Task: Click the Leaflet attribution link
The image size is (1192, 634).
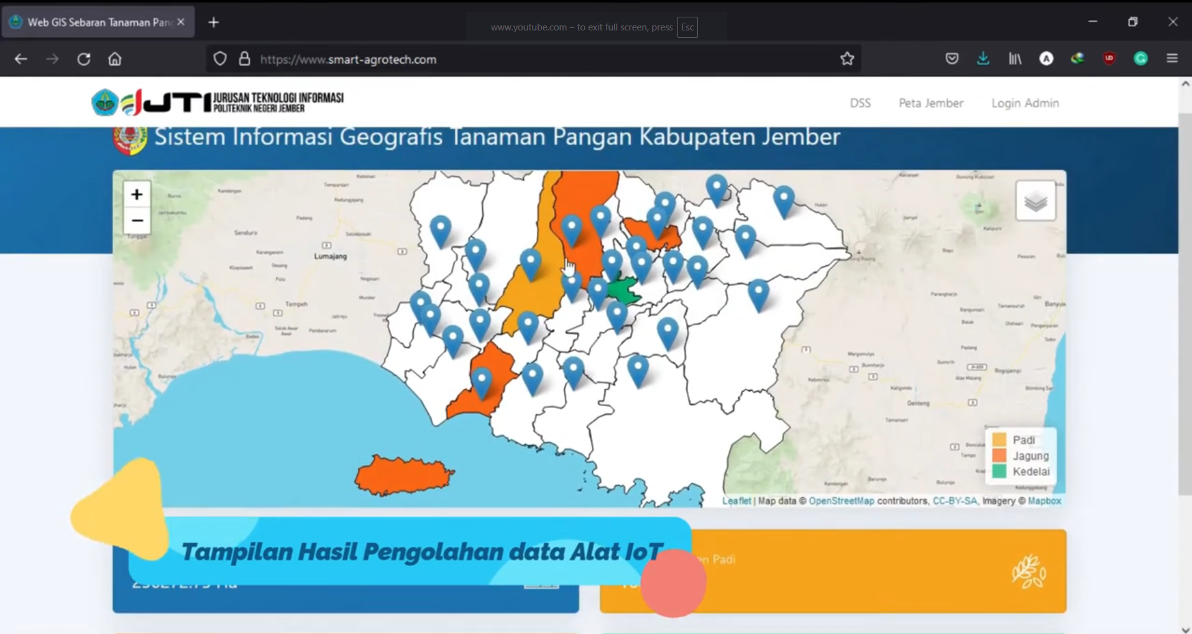Action: pos(736,500)
